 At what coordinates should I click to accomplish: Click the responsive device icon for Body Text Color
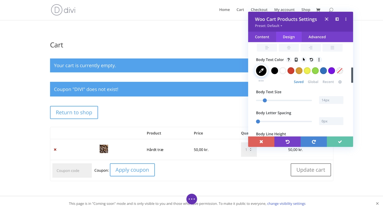(x=296, y=60)
